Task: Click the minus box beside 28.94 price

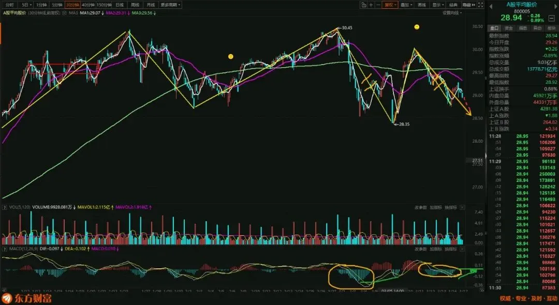Action: tap(552, 19)
